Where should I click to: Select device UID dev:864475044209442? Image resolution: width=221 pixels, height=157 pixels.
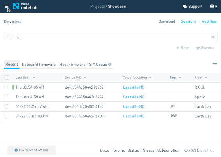[x=84, y=97]
